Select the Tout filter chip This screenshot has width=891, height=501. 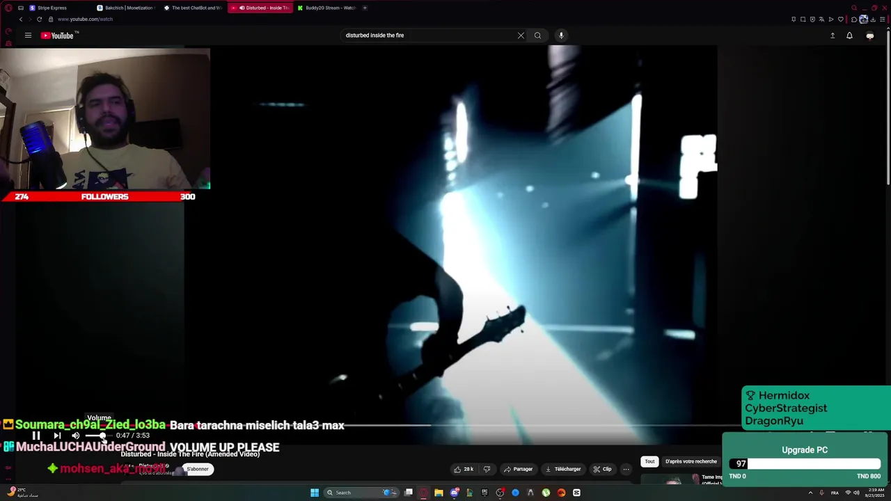(x=649, y=461)
